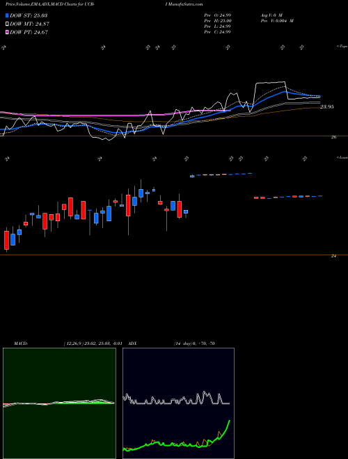Viewport: 348px width, 459px height.
Task: Click the ADX (14 day) values text
Action: (194, 344)
